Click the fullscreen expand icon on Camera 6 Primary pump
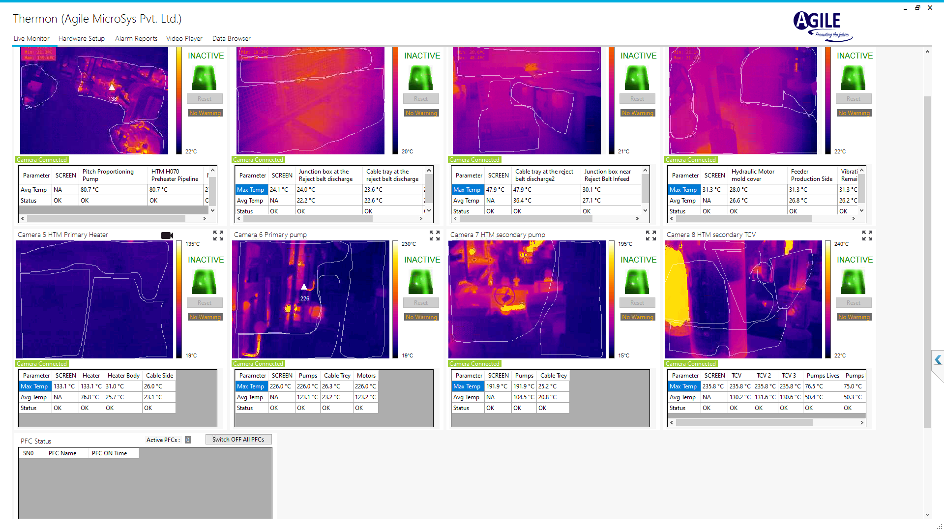 point(434,236)
